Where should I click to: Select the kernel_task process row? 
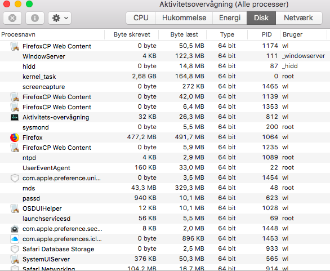pos(165,77)
